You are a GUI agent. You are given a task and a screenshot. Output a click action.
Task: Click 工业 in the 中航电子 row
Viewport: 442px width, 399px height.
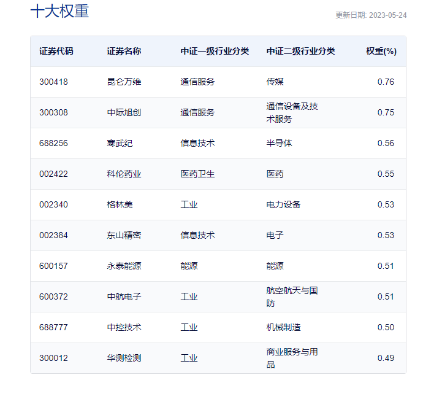coord(189,297)
